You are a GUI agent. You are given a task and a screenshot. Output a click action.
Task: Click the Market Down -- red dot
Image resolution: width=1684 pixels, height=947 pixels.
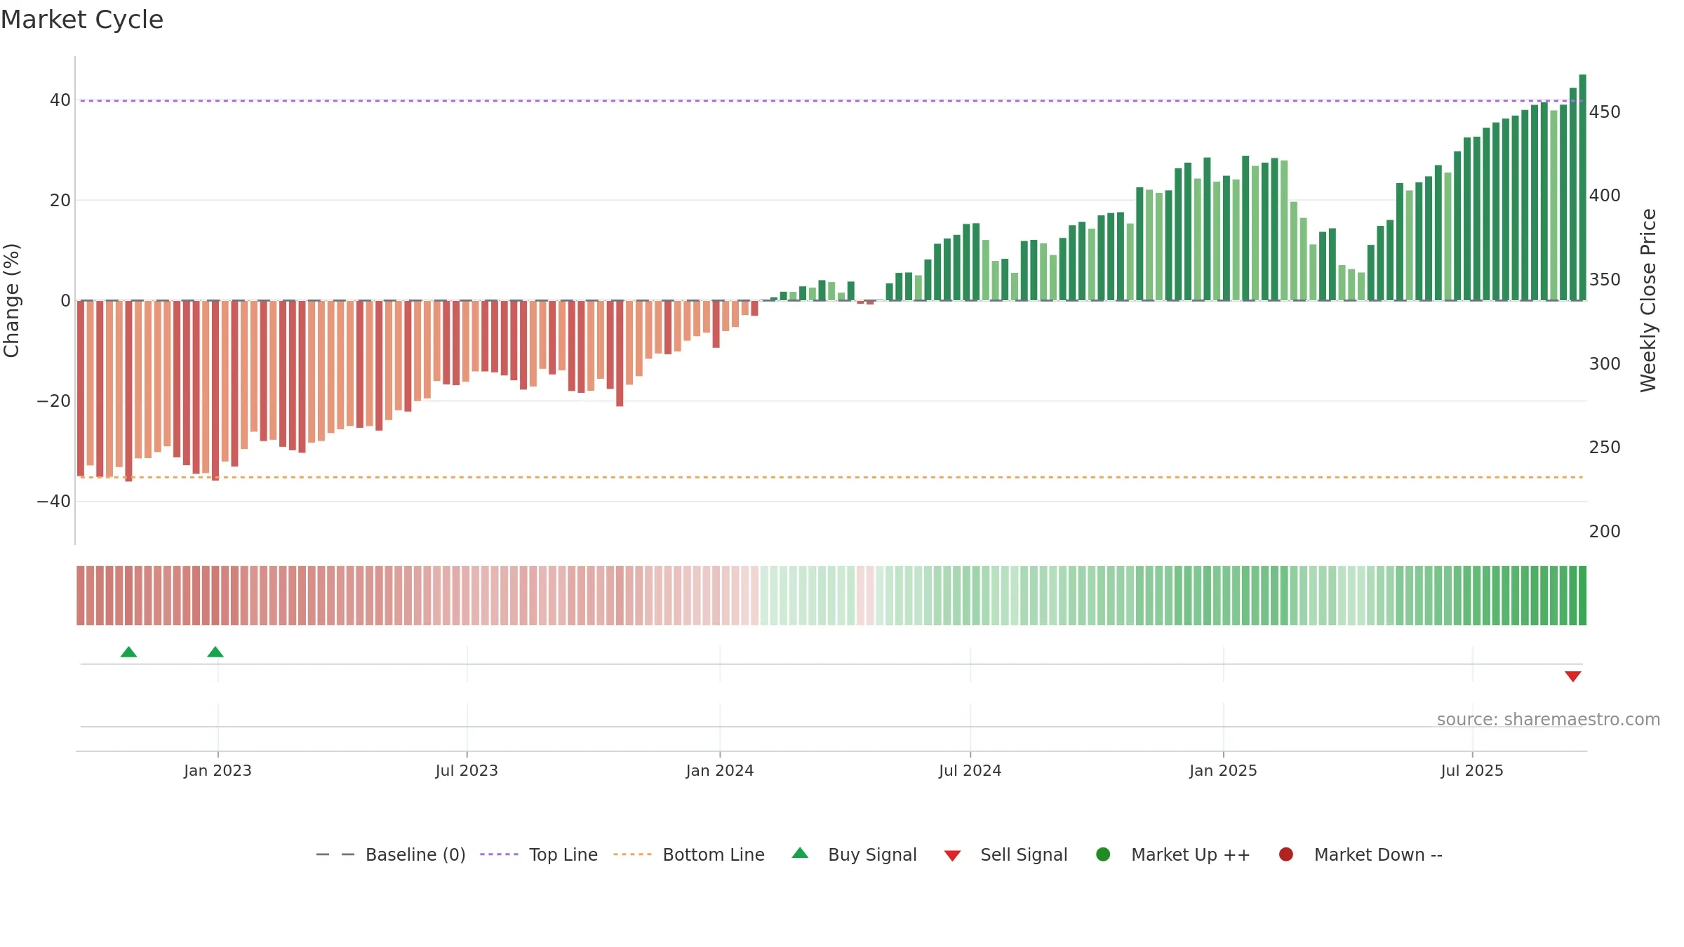[1286, 854]
